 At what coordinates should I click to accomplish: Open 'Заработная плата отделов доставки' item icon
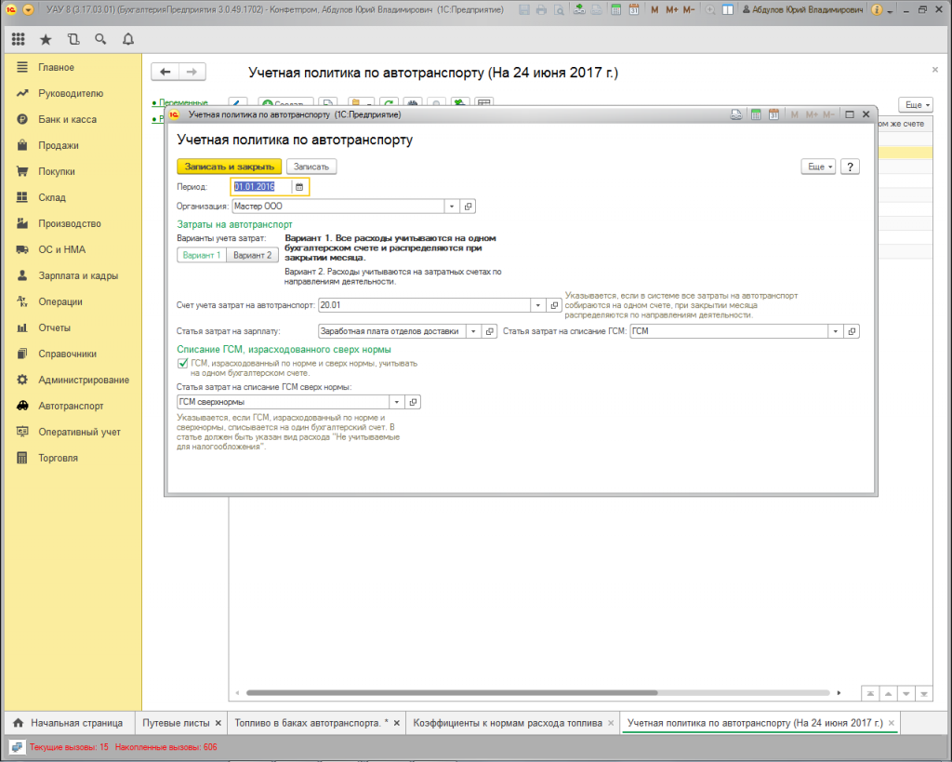coord(489,332)
